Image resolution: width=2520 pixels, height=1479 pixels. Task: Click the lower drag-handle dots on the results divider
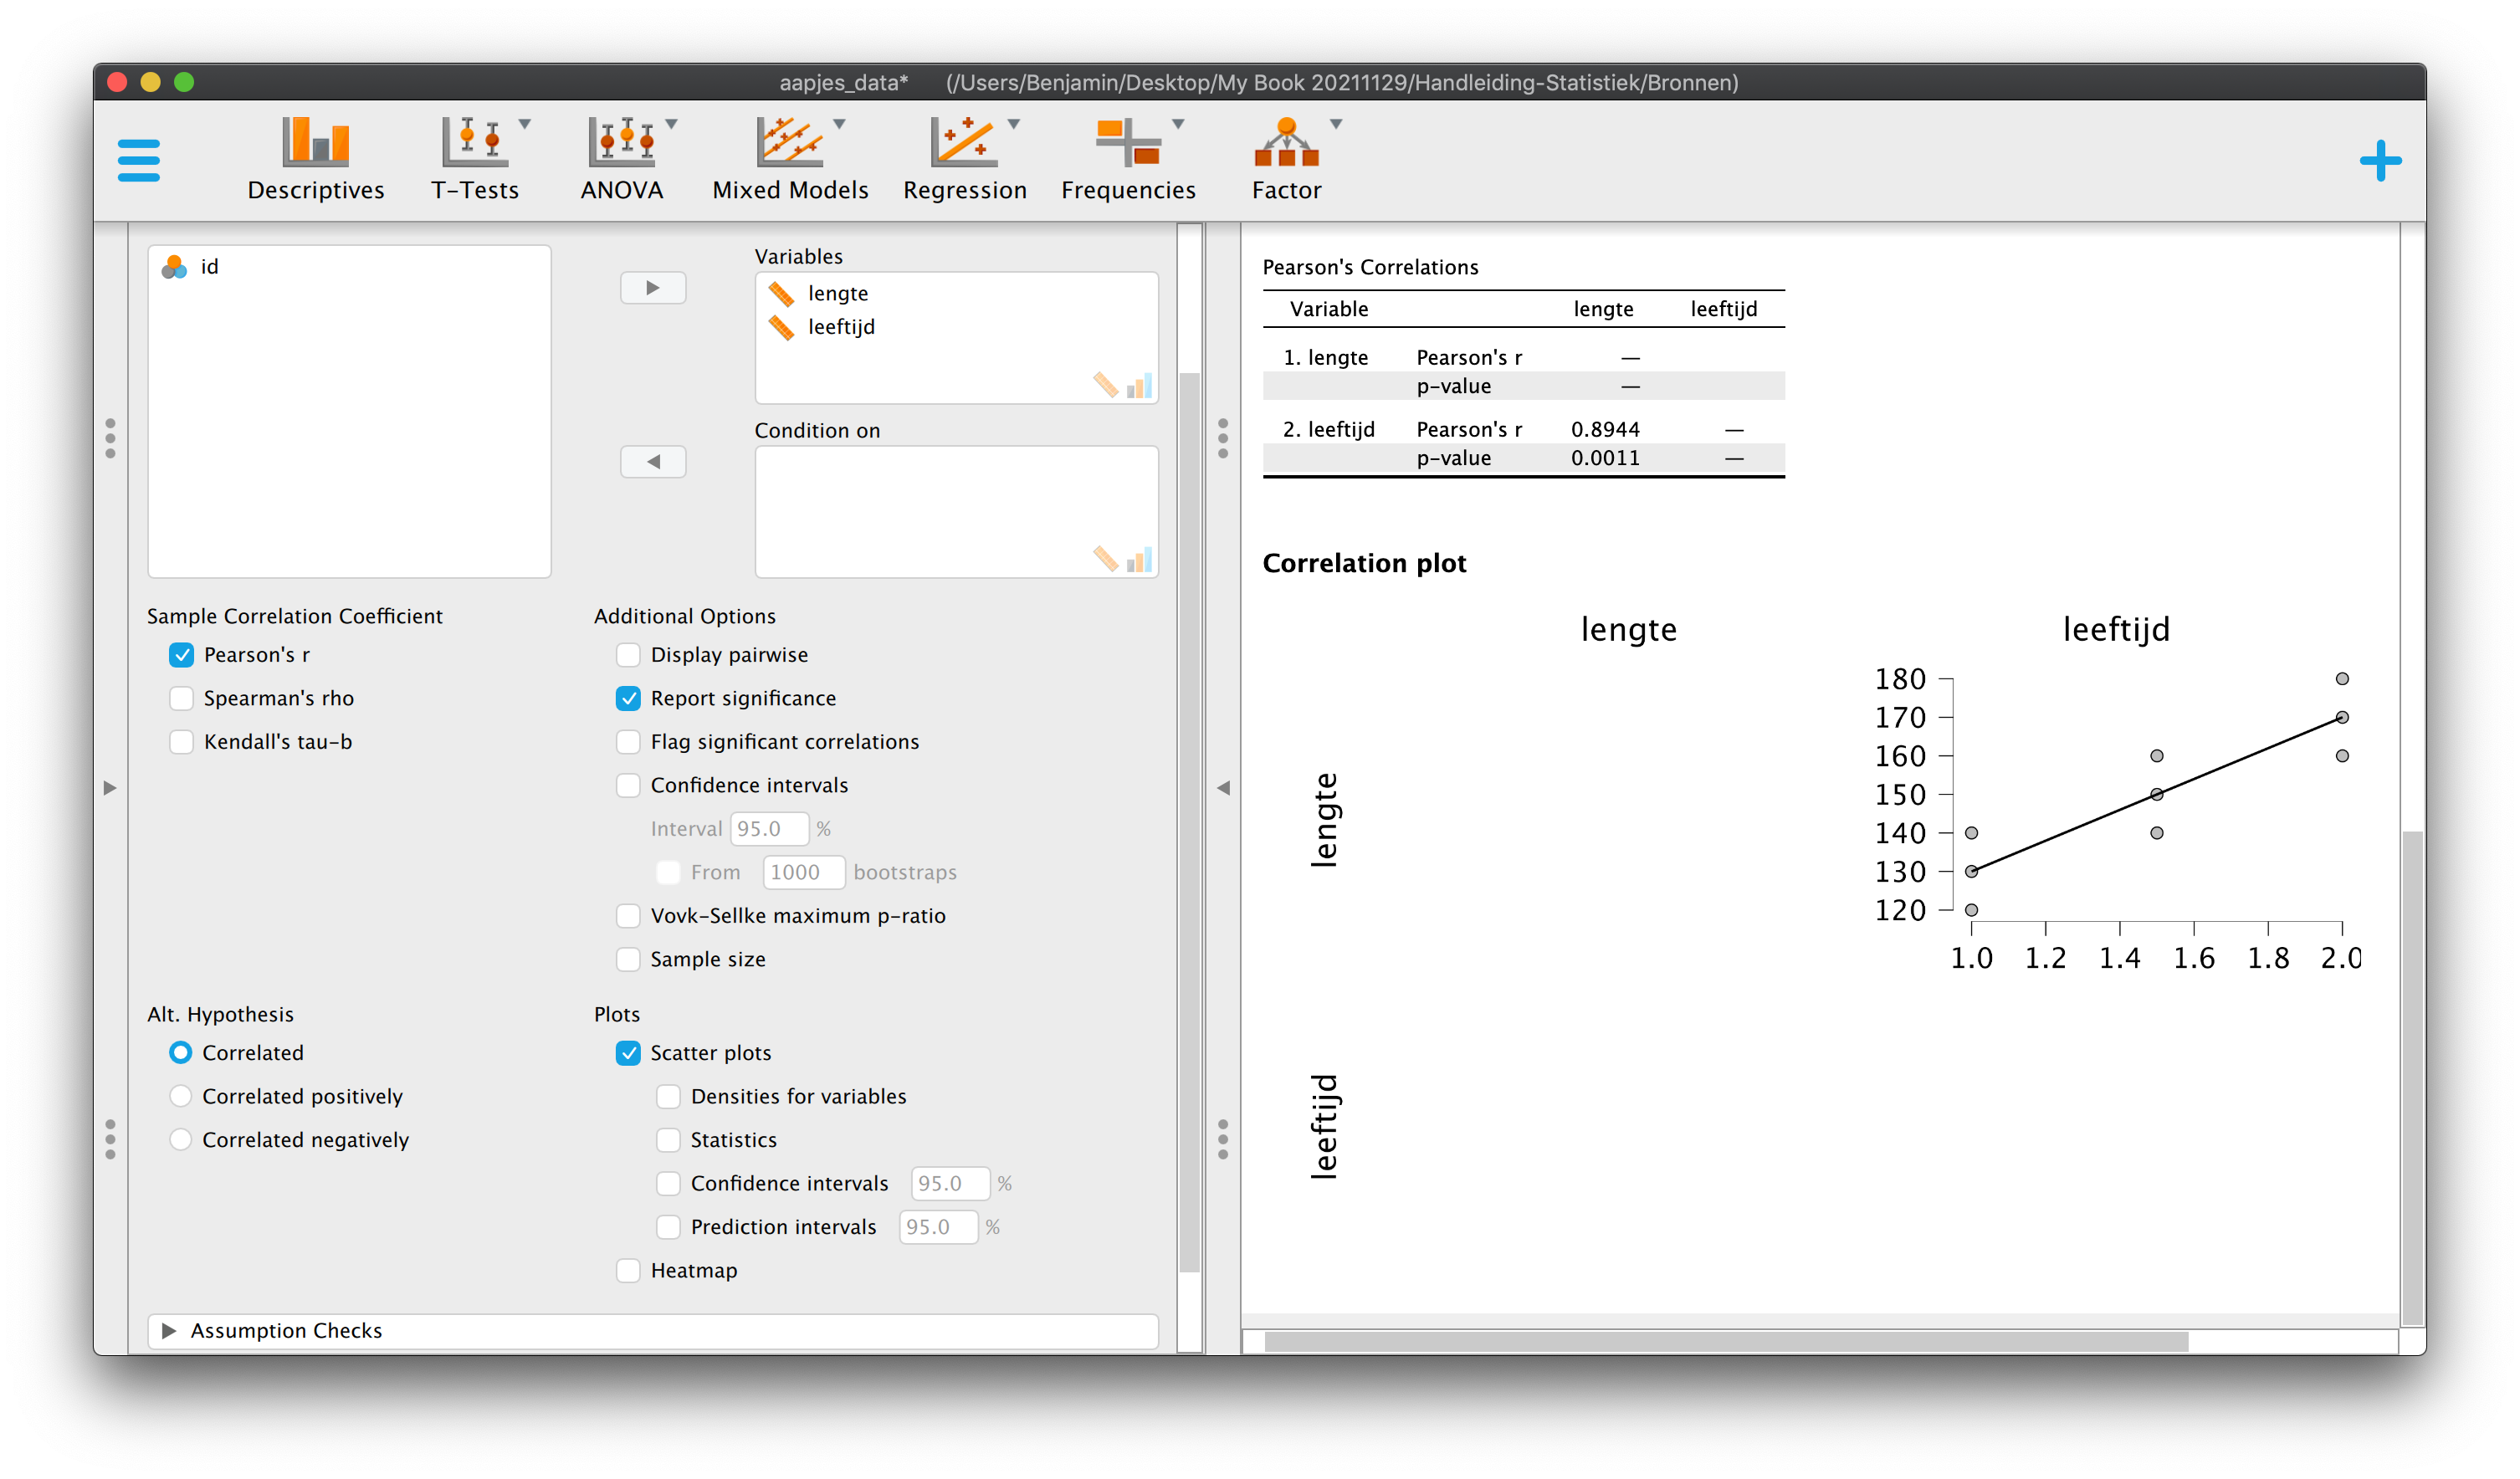coord(1223,1140)
